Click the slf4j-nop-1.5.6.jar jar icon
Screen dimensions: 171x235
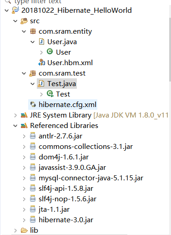coord(33,199)
